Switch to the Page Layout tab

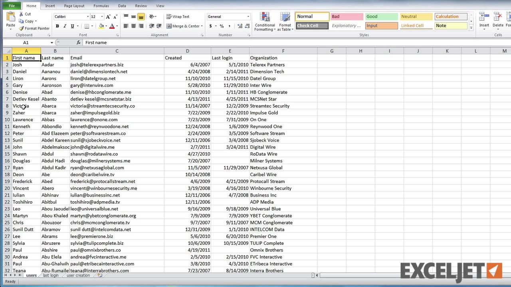click(74, 6)
